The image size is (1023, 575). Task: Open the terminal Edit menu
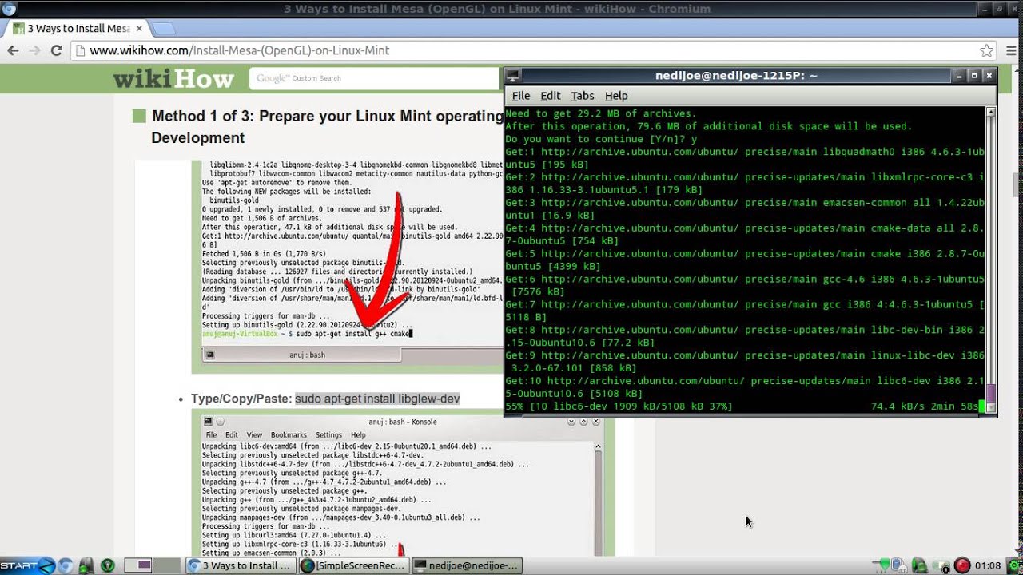click(551, 96)
